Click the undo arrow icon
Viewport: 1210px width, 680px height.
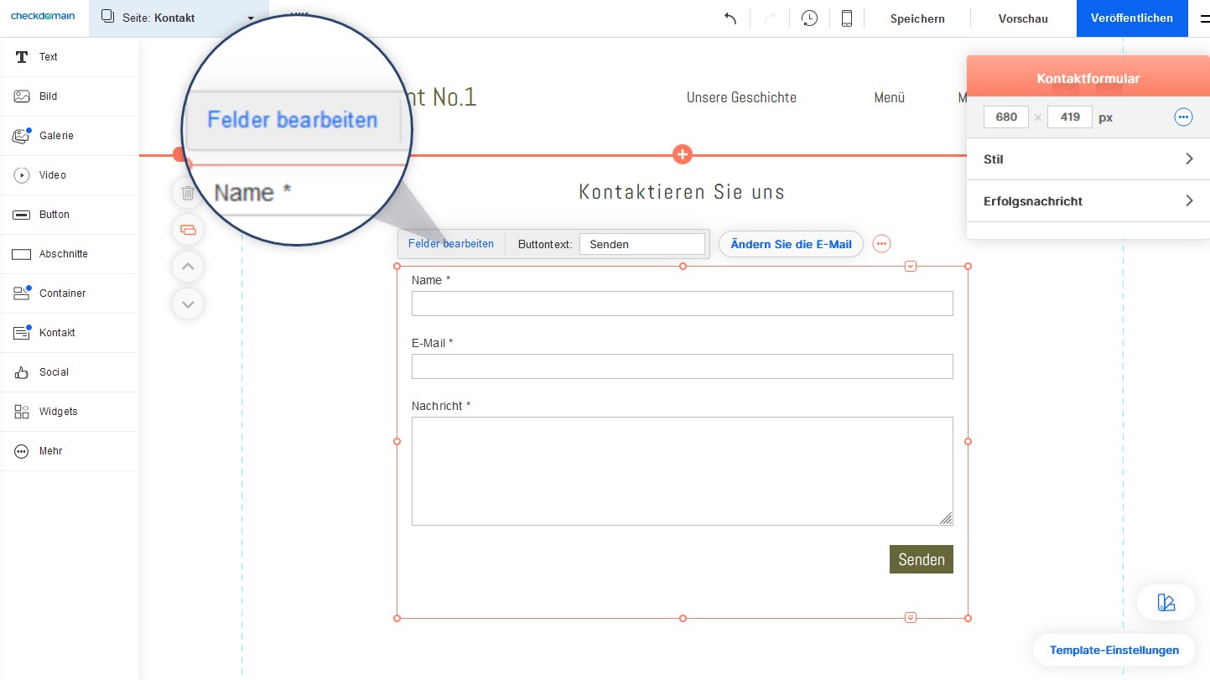coord(730,18)
